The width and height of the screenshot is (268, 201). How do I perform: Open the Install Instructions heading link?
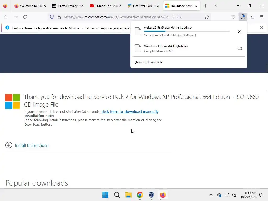pyautogui.click(x=32, y=146)
